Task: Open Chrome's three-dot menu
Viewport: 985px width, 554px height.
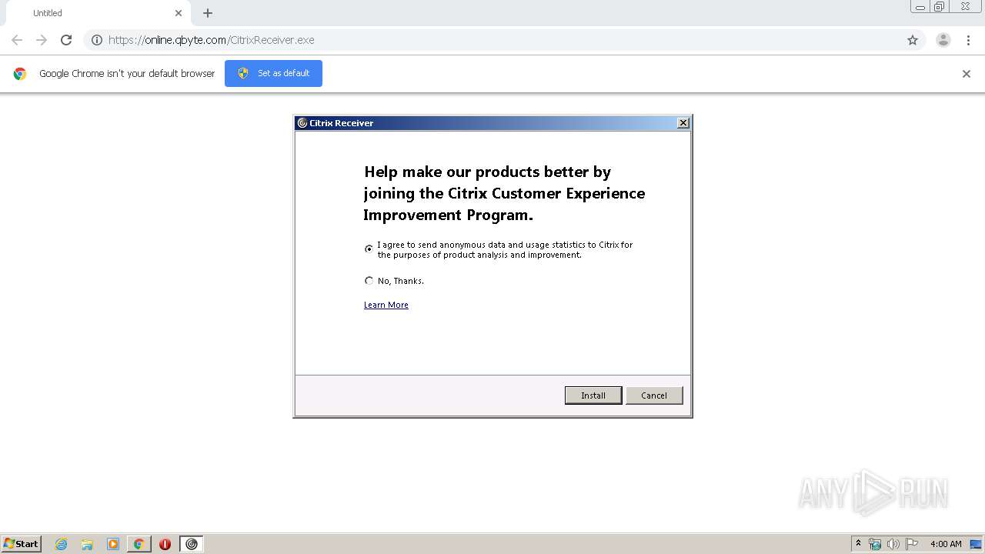Action: click(969, 40)
